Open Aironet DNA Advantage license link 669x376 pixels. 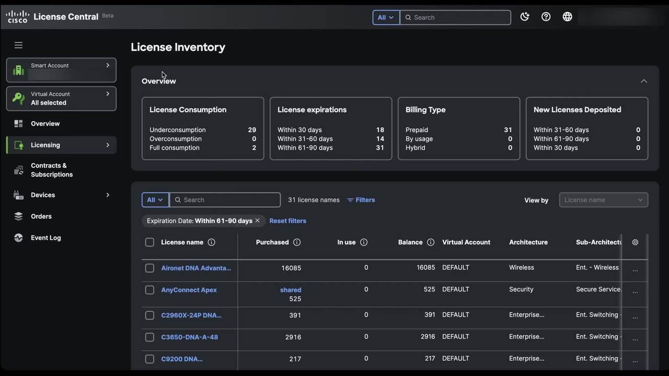196,268
